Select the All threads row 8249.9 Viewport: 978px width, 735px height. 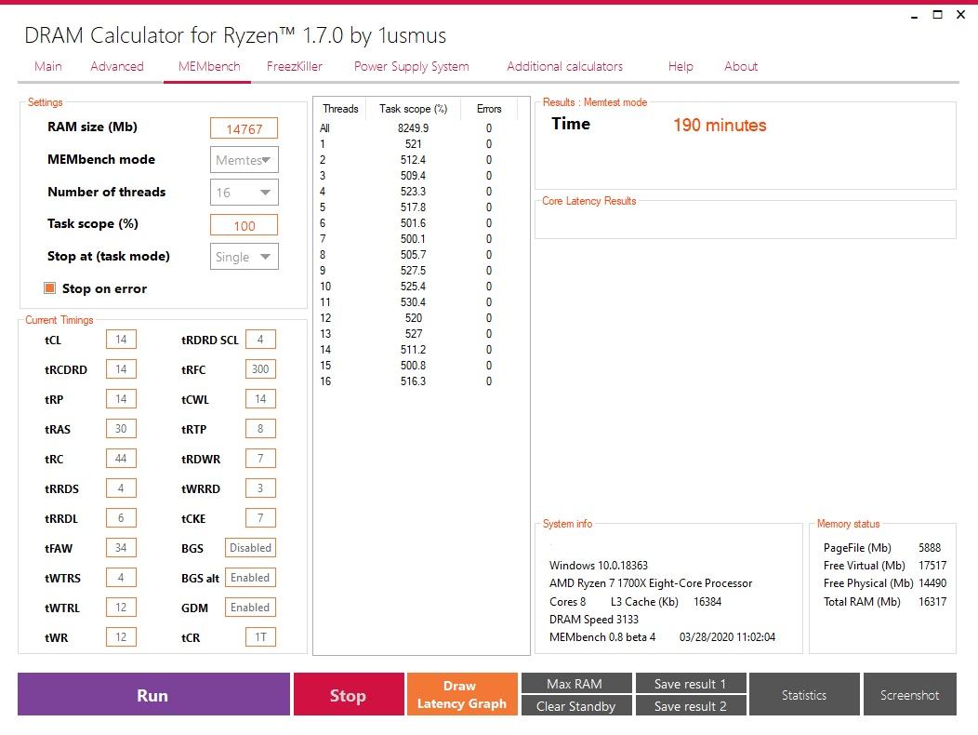click(x=417, y=128)
